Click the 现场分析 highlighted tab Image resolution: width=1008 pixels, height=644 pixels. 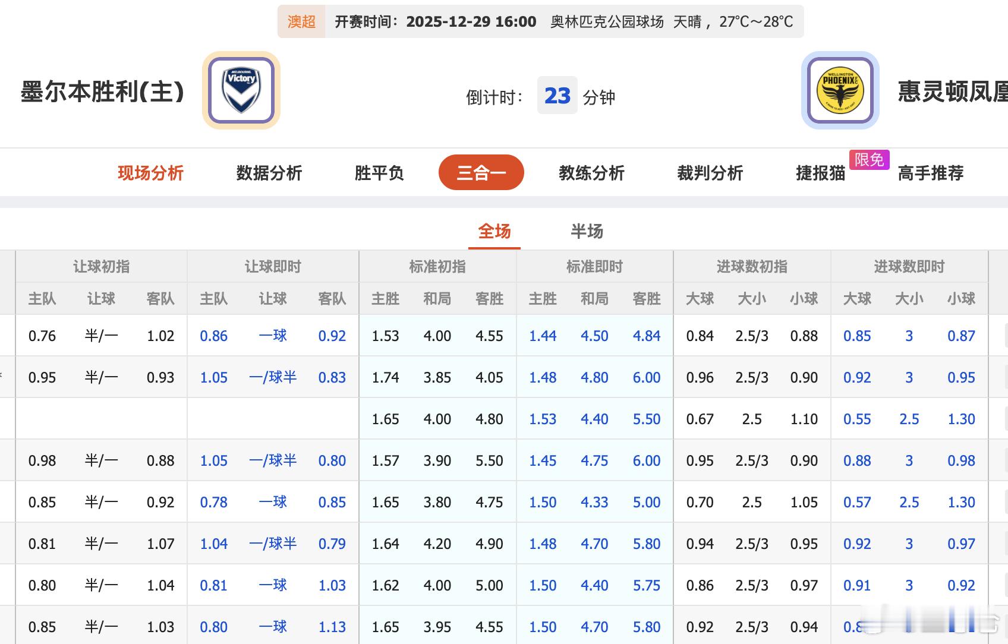pos(150,173)
